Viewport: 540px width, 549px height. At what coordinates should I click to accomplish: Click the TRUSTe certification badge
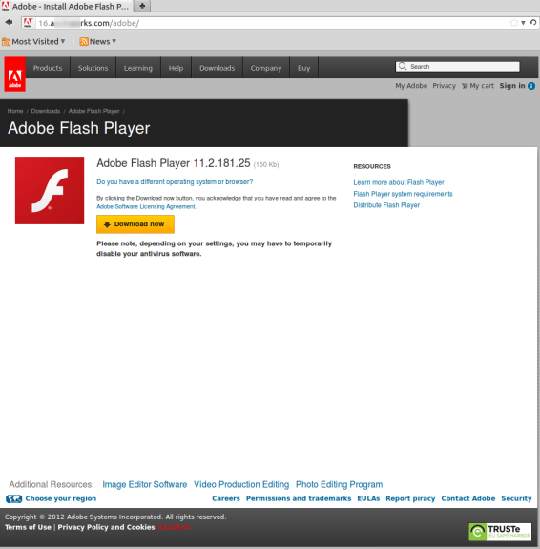tap(500, 532)
